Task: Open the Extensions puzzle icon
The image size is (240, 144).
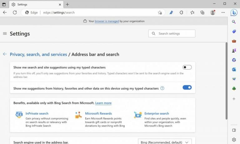Action: pos(181,12)
